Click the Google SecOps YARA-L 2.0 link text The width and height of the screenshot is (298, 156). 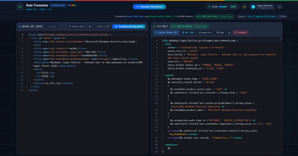coord(163,16)
